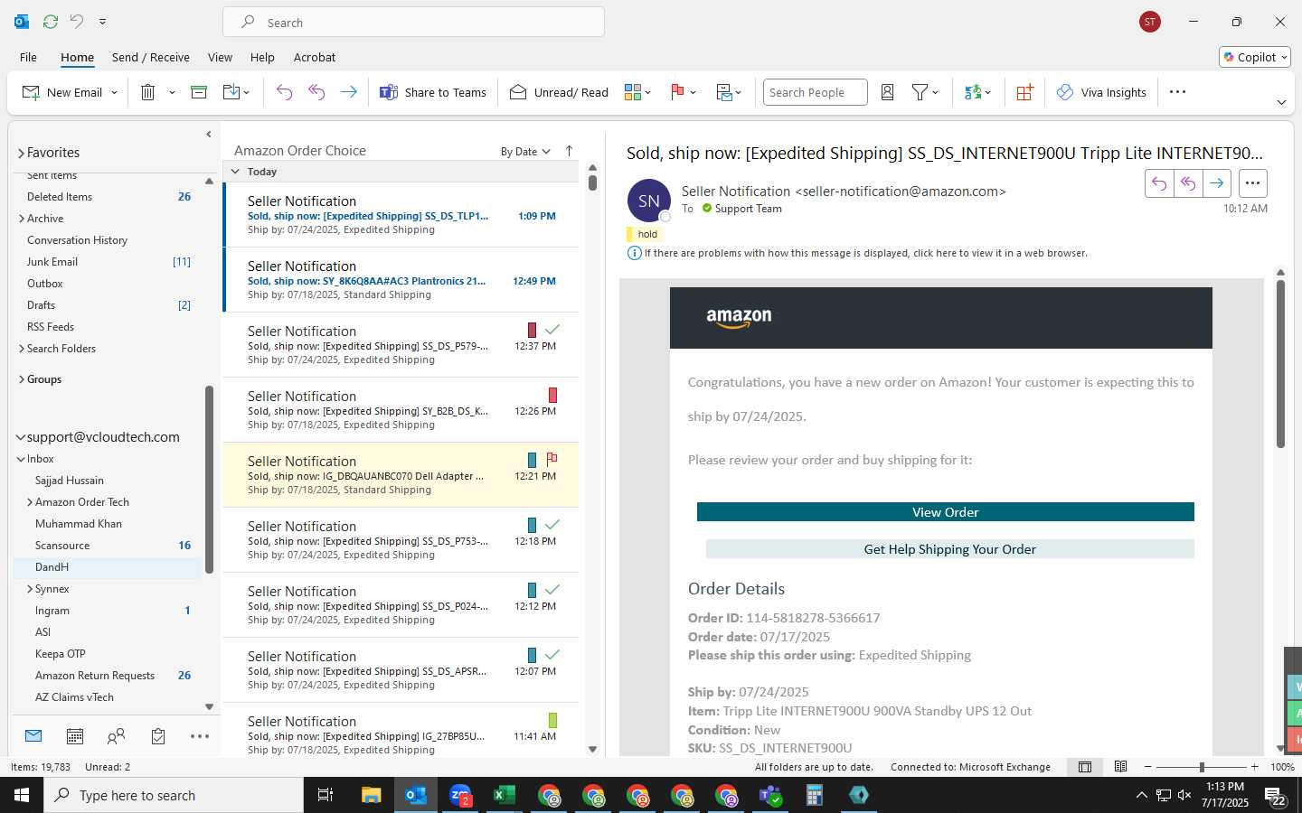1302x813 pixels.
Task: Open Excel from the Windows taskbar
Action: [504, 795]
